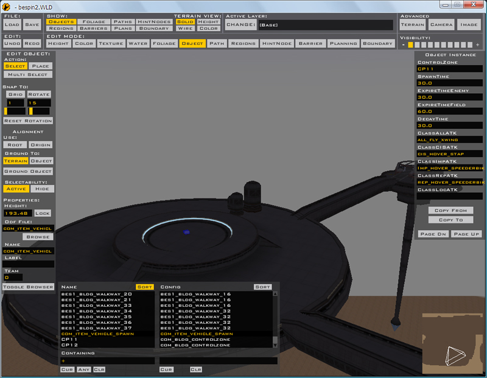Toggle Regions display in Show section

pyautogui.click(x=61, y=28)
